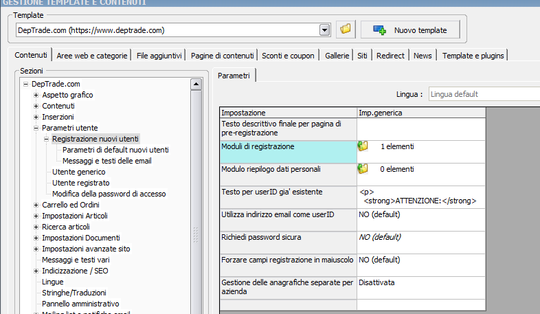
Task: Select the Parametri tab
Action: (x=234, y=76)
